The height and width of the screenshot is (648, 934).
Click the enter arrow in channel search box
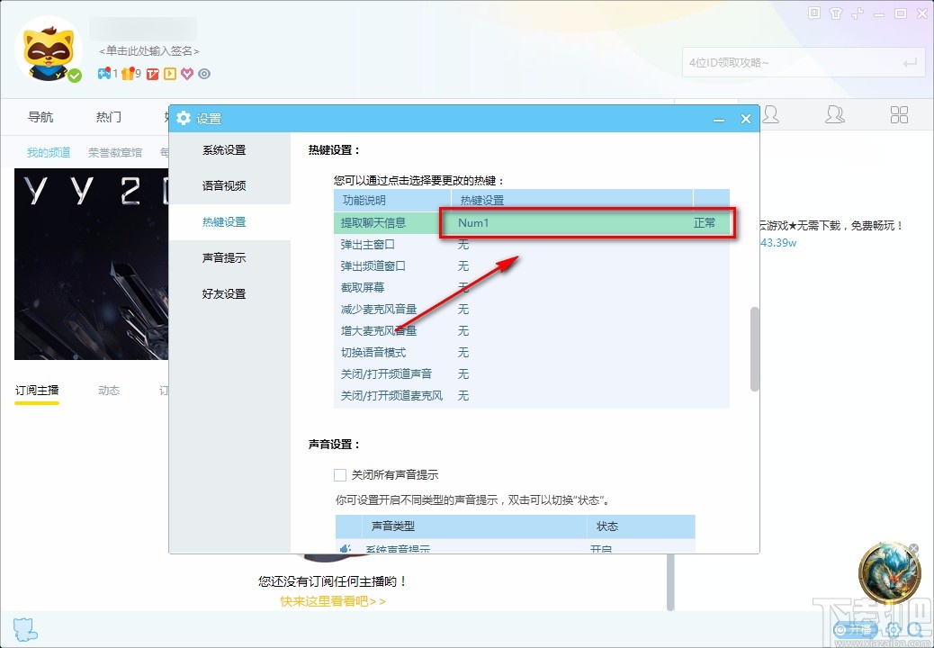[x=910, y=62]
